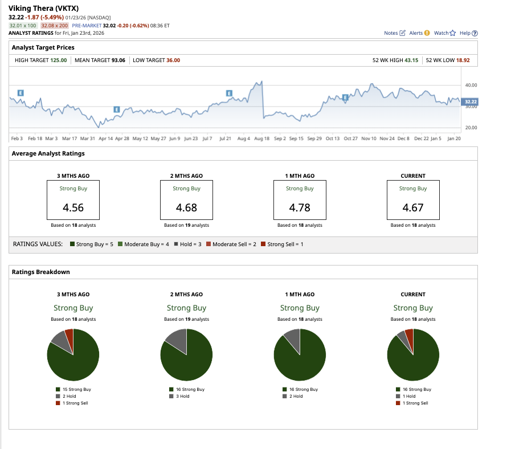Viewport: 507px width, 449px height.
Task: Click the Strong Sell legend swatch
Action: [x=263, y=244]
